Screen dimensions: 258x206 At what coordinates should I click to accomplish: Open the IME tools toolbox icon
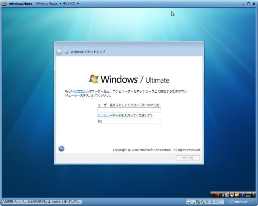point(237,195)
